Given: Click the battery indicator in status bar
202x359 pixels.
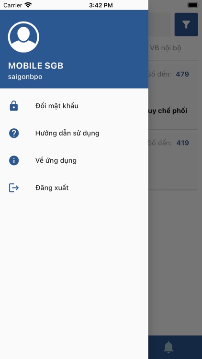Looking at the screenshot, I should point(193,5).
